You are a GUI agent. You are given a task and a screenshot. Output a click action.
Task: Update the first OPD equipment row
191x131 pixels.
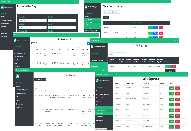168,67
